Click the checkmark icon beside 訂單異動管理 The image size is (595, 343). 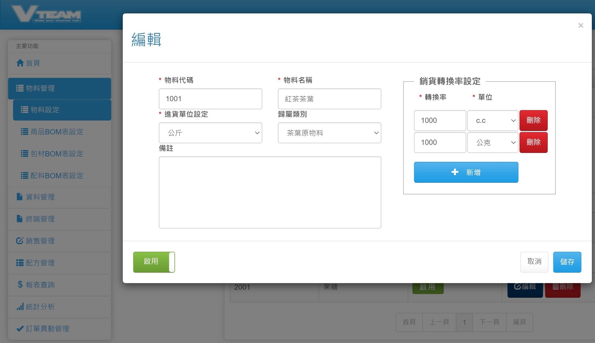click(19, 328)
